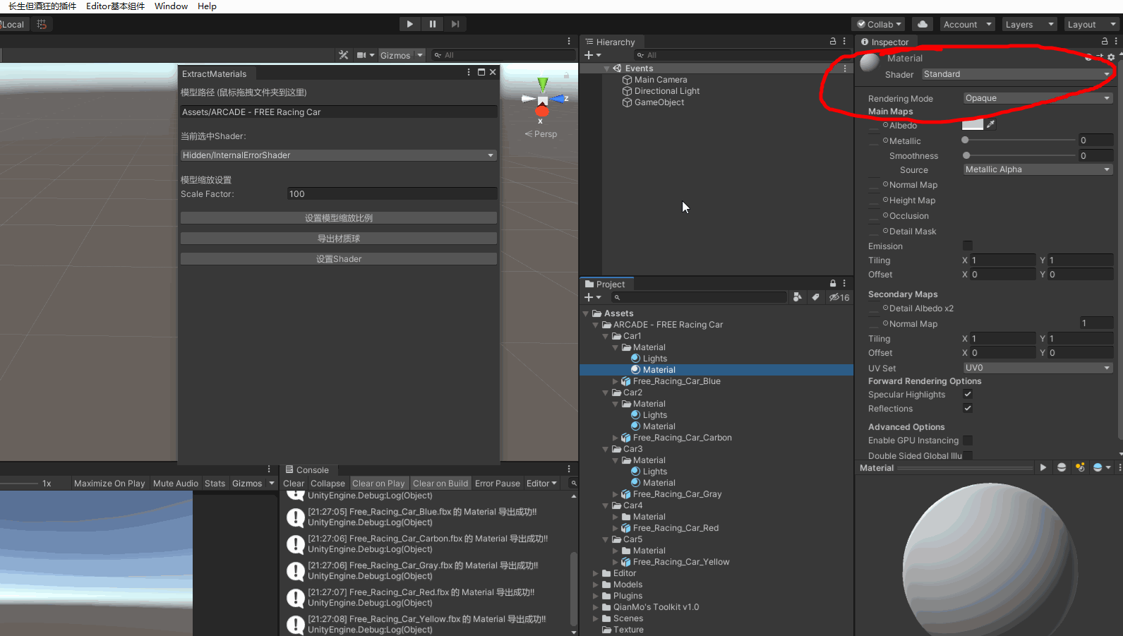Open the Shader dropdown showing Standard
The height and width of the screenshot is (636, 1123).
coord(1017,74)
